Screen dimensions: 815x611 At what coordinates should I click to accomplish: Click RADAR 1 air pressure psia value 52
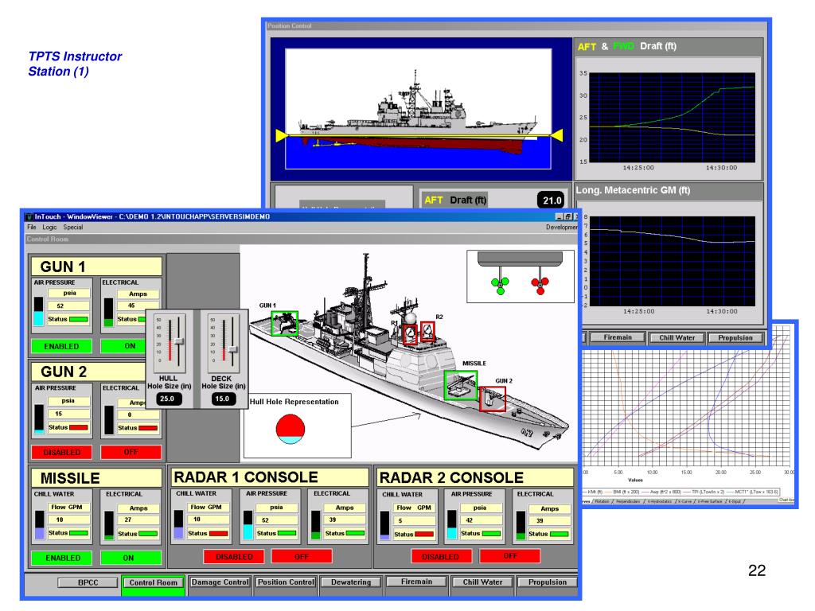tap(276, 520)
